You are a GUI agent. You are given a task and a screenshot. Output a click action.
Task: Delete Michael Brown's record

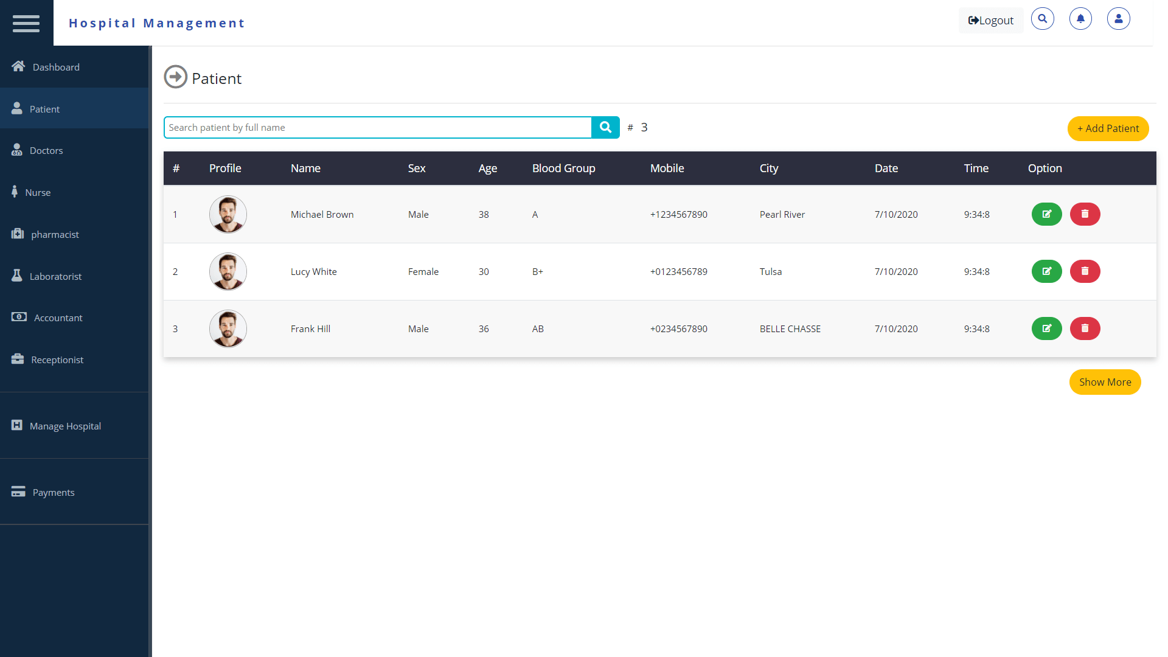coord(1085,214)
